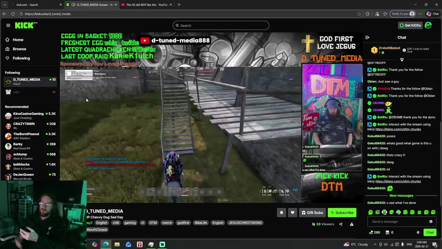Open TheBurntPeanut recommended channel
The height and width of the screenshot is (249, 442).
point(30,136)
